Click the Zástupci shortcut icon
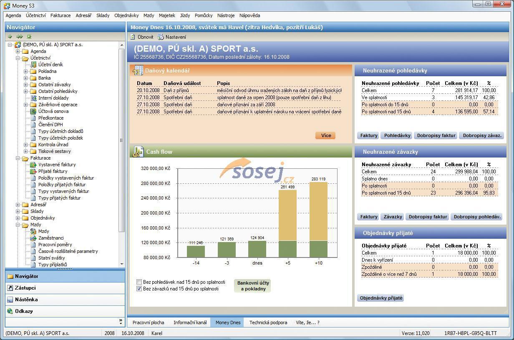 click(10, 288)
